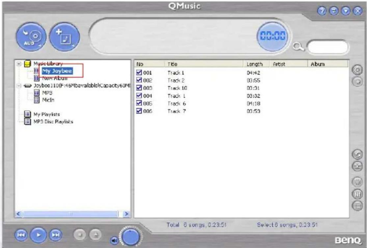Select MP3 Disc Playlists in the tree
Image resolution: width=367 pixels, height=248 pixels.
coord(53,121)
